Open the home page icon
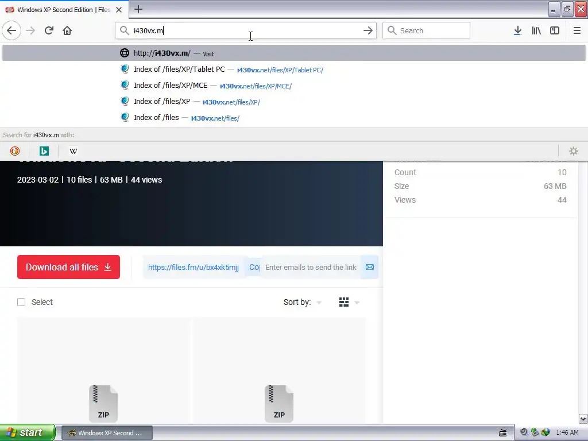588x441 pixels. (67, 30)
